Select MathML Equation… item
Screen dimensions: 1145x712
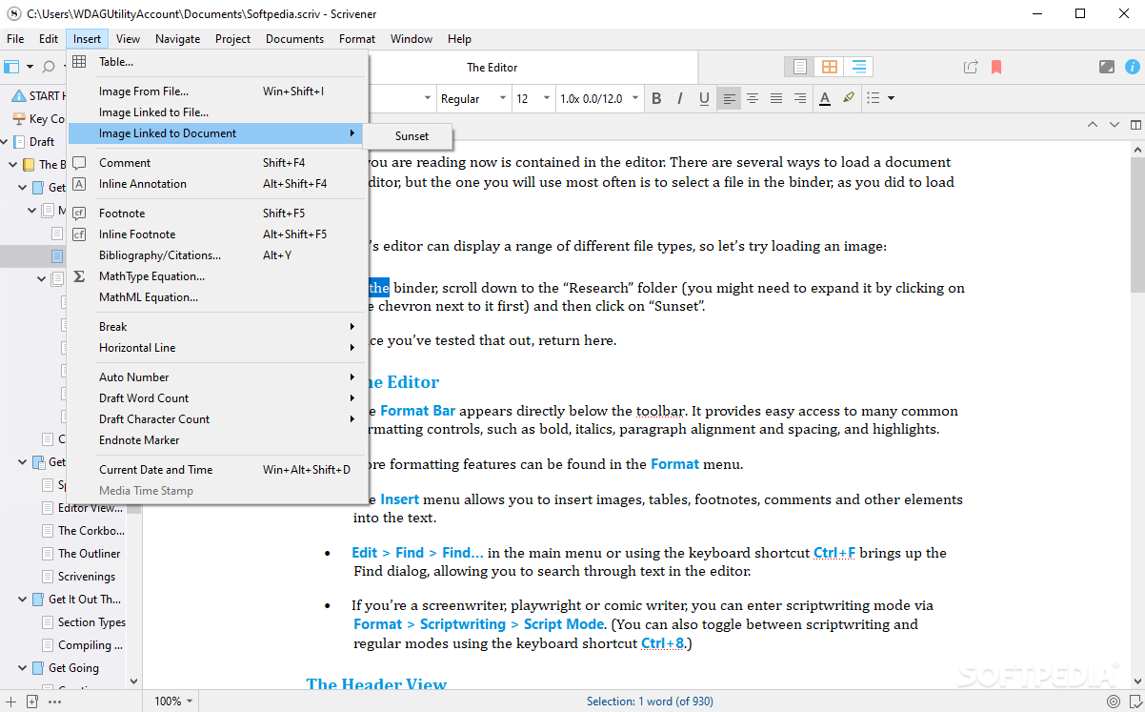click(x=218, y=297)
